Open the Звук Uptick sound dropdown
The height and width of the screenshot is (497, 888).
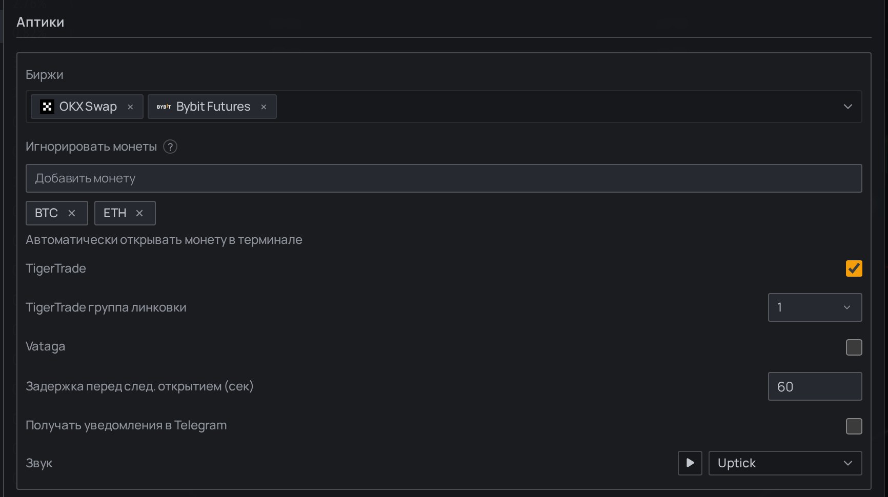click(785, 463)
